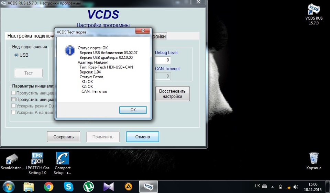
Task: Open Visual Studio from taskbar
Action: click(x=109, y=187)
